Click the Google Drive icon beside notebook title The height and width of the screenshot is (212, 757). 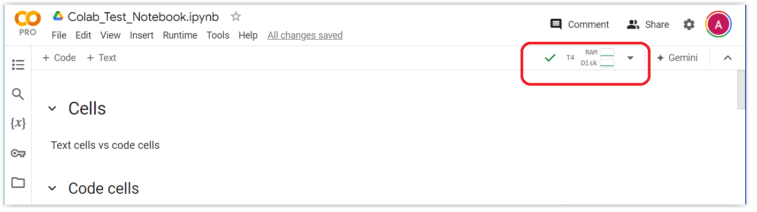click(58, 17)
